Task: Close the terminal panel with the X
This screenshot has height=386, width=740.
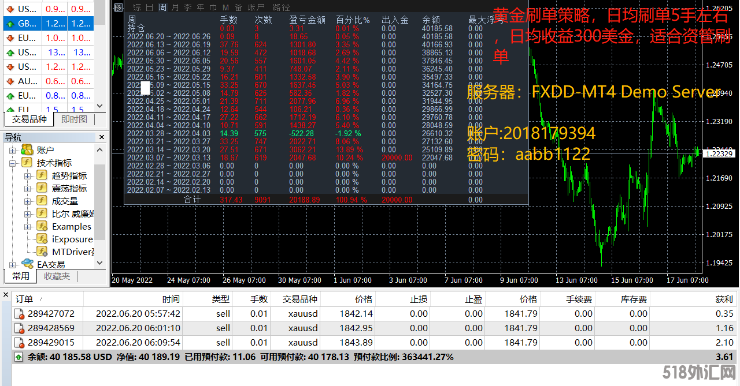Action: click(5, 295)
